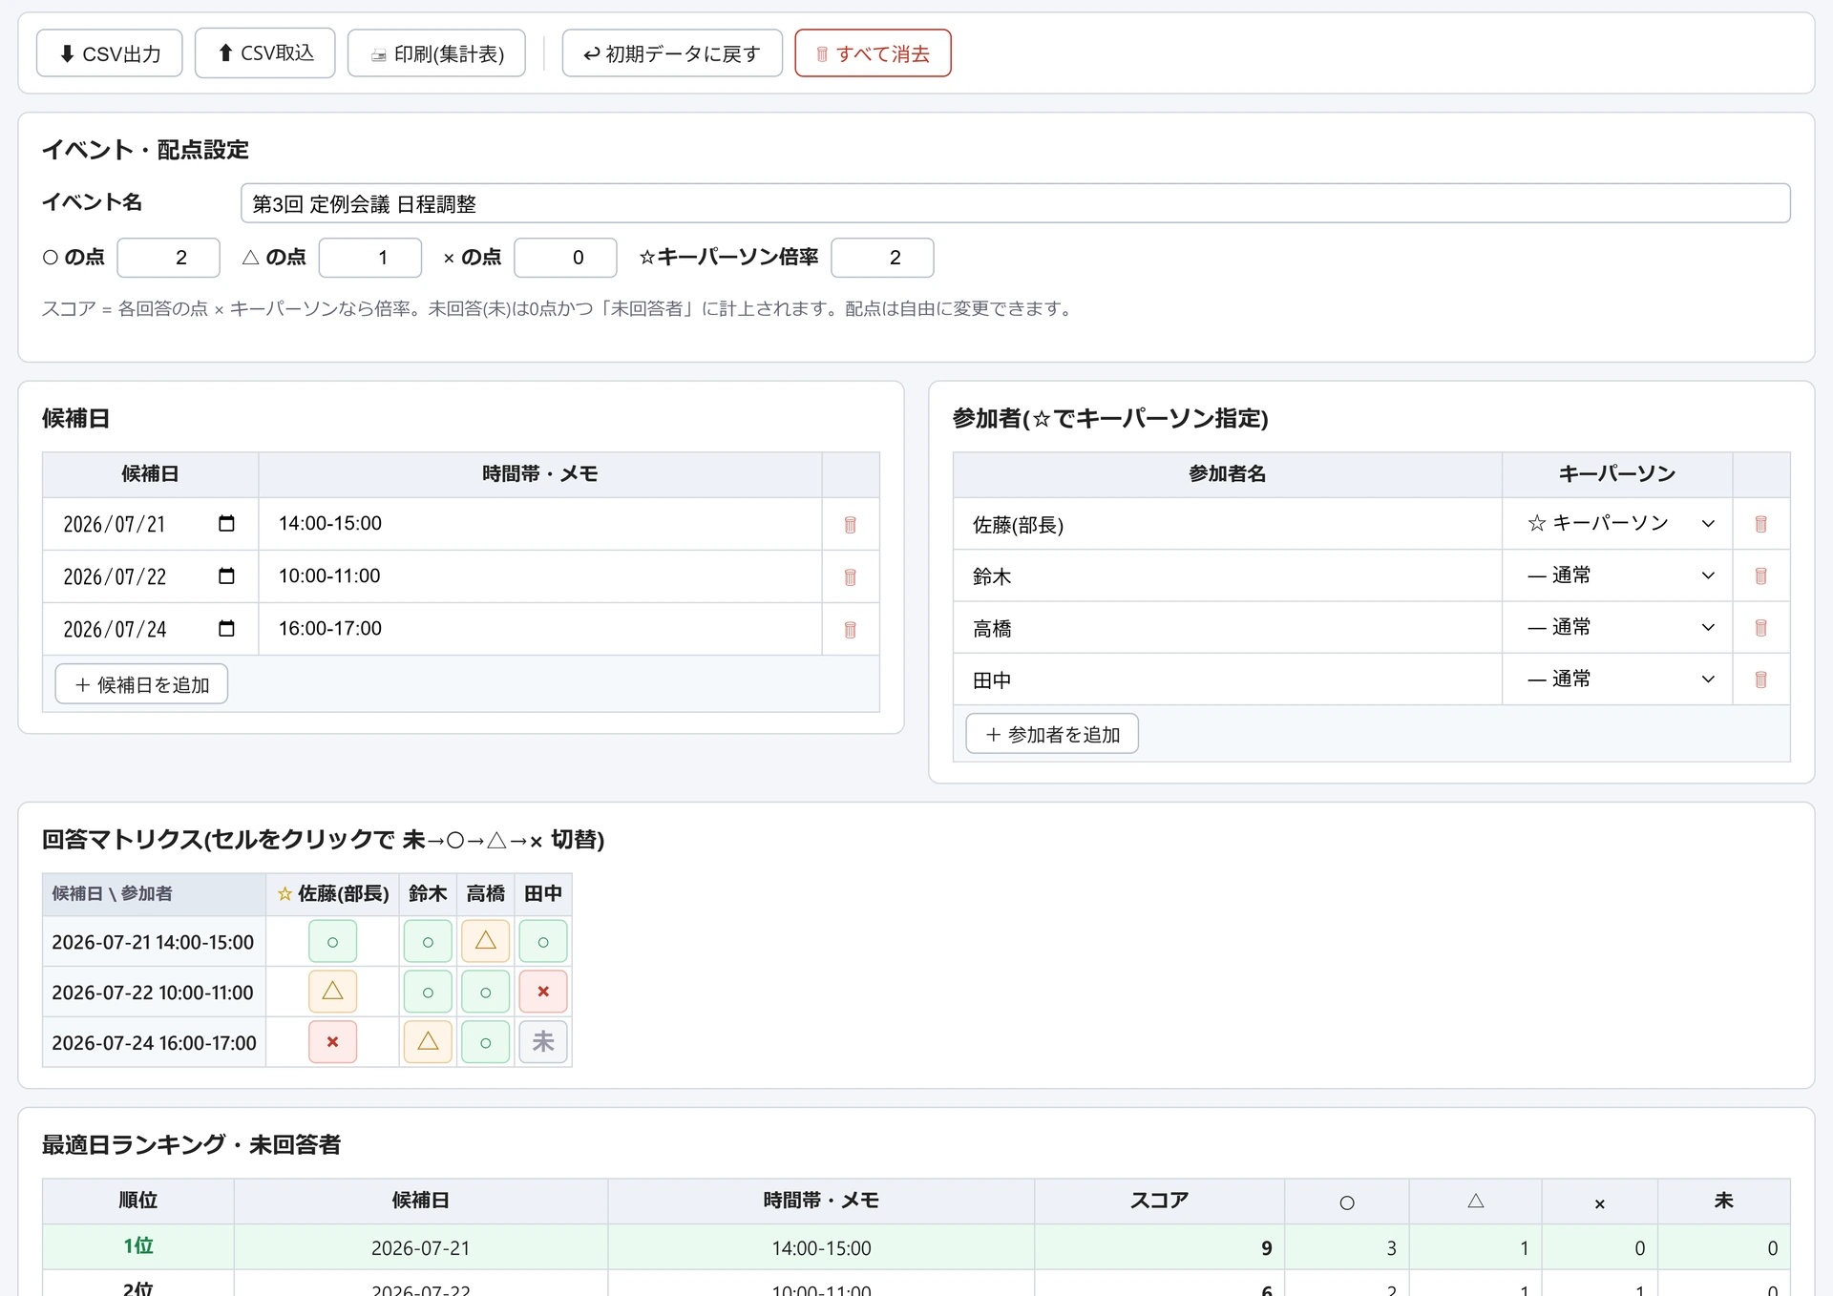This screenshot has width=1833, height=1296.
Task: Delete the 2026/07/24 candidate date row
Action: [850, 630]
